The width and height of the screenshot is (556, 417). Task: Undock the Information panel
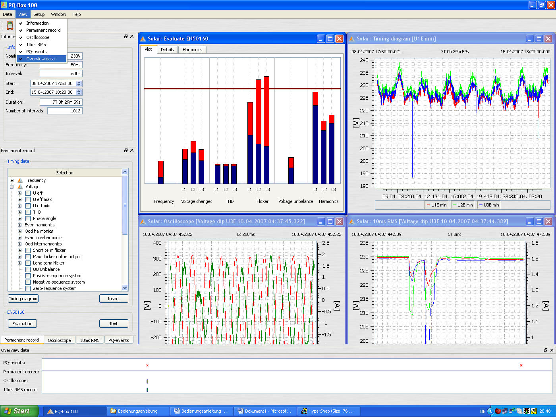[126, 37]
